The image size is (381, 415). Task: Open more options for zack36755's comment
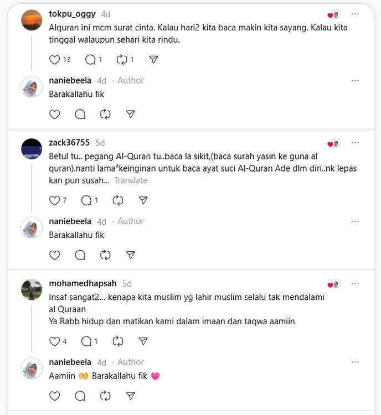coord(355,143)
